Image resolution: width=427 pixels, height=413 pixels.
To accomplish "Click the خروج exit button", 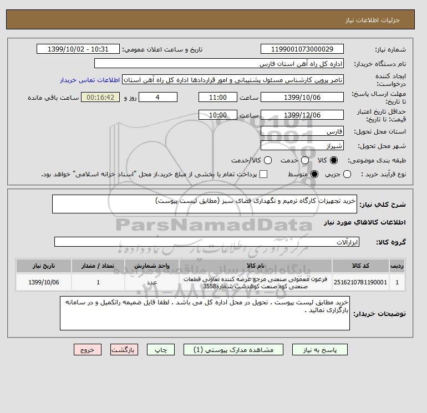I will click(x=88, y=350).
